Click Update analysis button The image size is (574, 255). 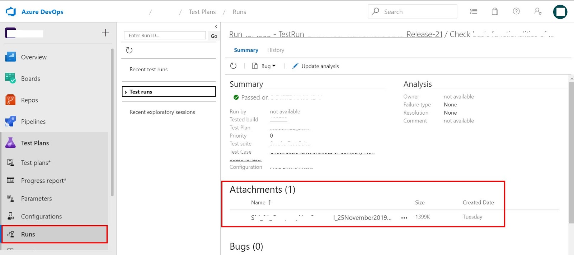[315, 66]
